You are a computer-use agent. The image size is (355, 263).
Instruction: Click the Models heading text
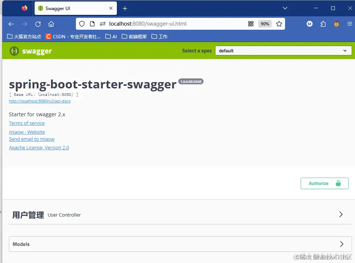[21, 244]
